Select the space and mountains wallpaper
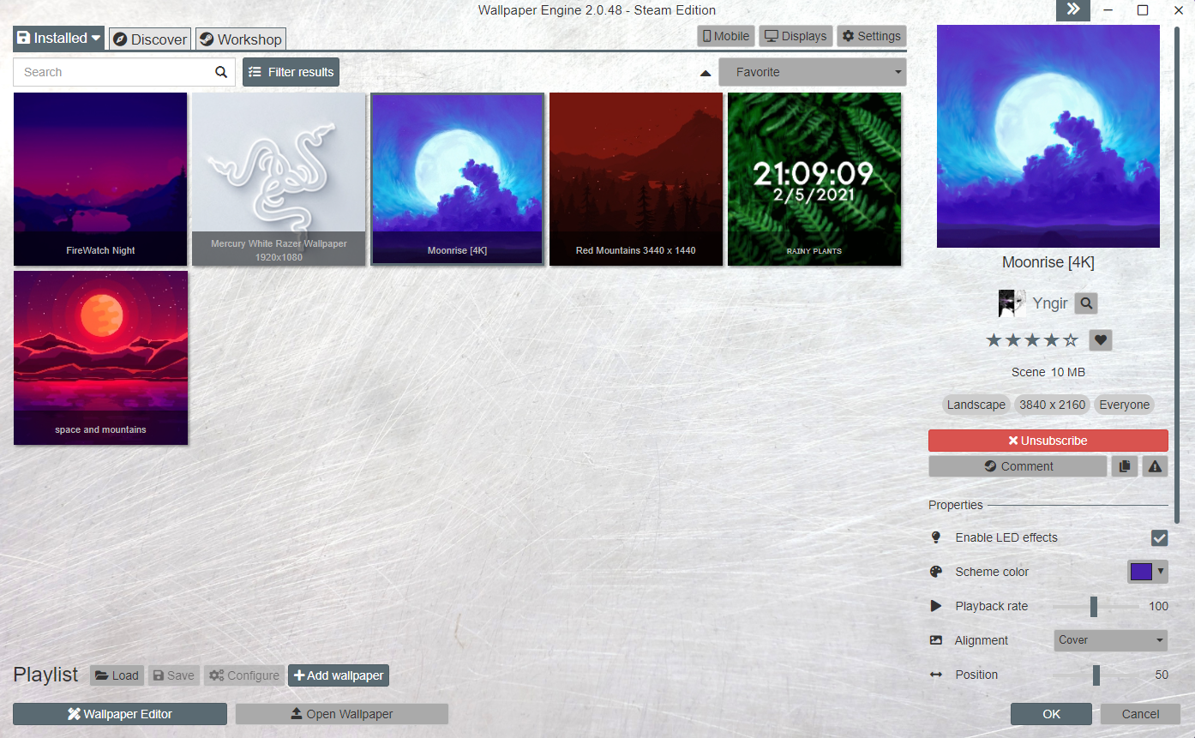 [x=100, y=358]
